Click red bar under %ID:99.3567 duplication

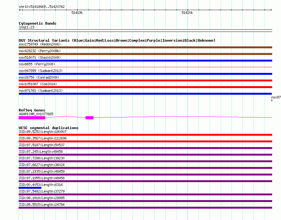(145, 141)
